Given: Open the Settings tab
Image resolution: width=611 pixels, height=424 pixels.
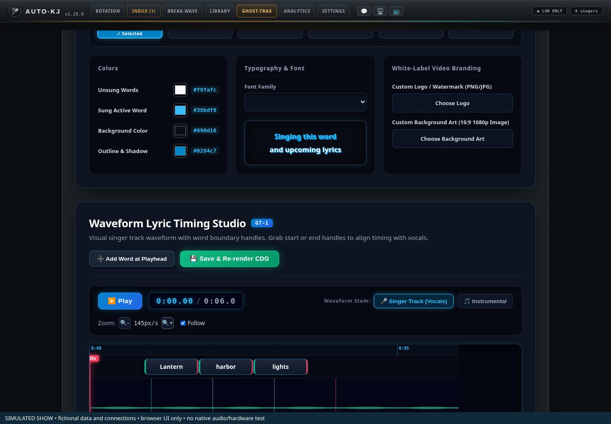Looking at the screenshot, I should point(334,11).
